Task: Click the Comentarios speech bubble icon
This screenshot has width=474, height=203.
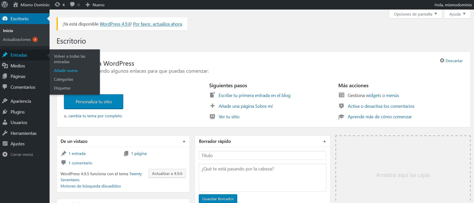Action: [5, 87]
